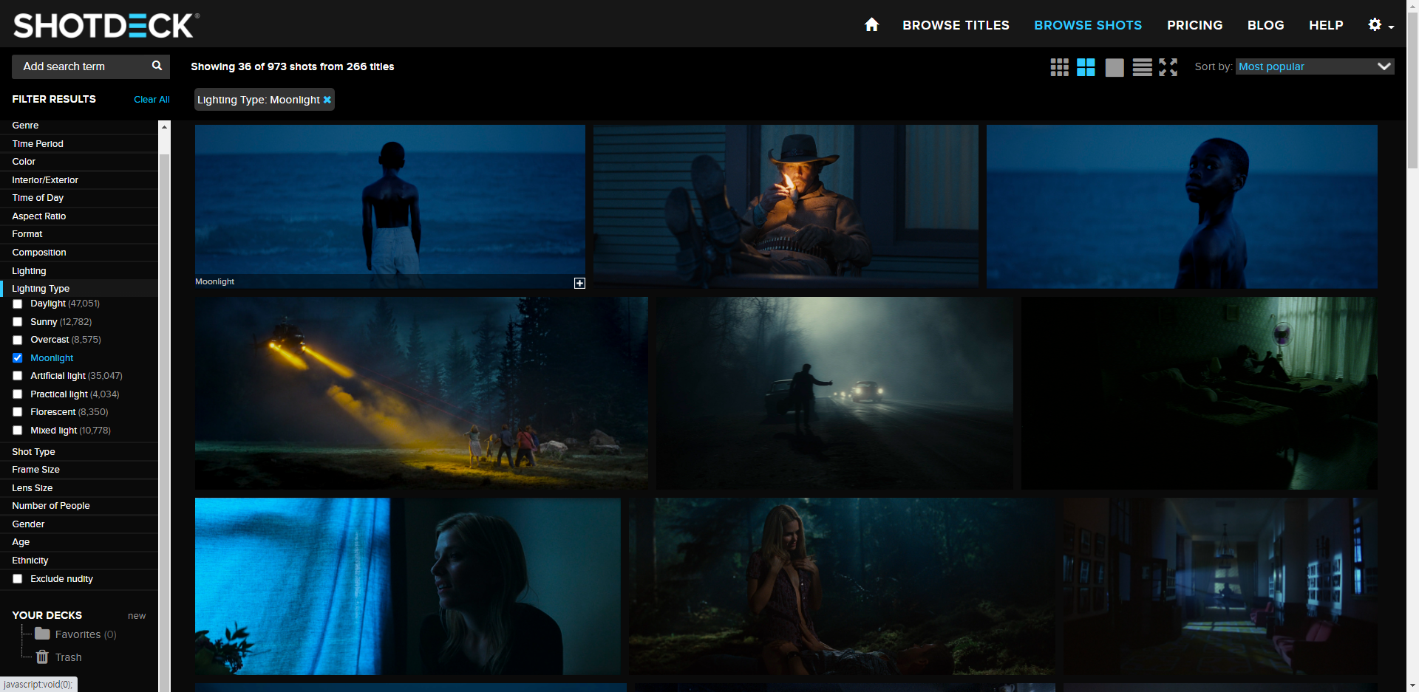This screenshot has width=1419, height=692.
Task: Click the search magnifier icon
Action: pos(157,66)
